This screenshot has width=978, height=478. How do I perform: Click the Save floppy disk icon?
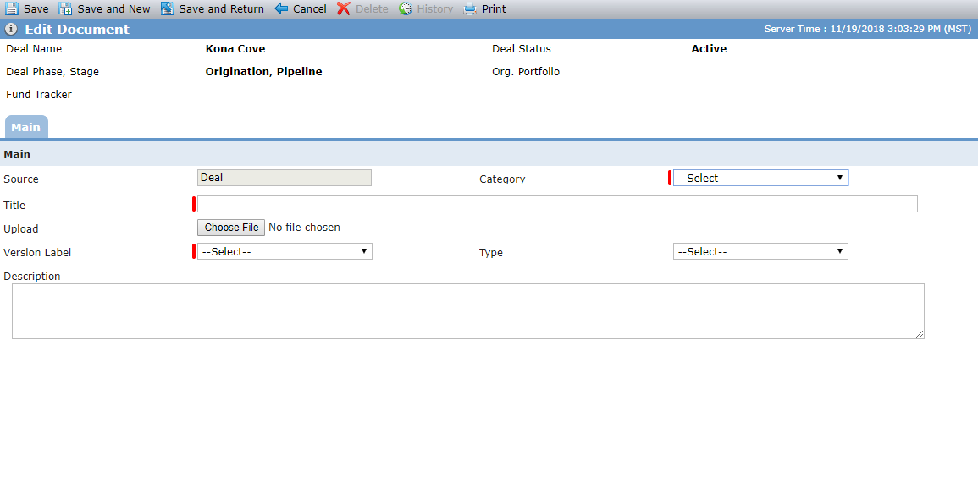pos(11,8)
